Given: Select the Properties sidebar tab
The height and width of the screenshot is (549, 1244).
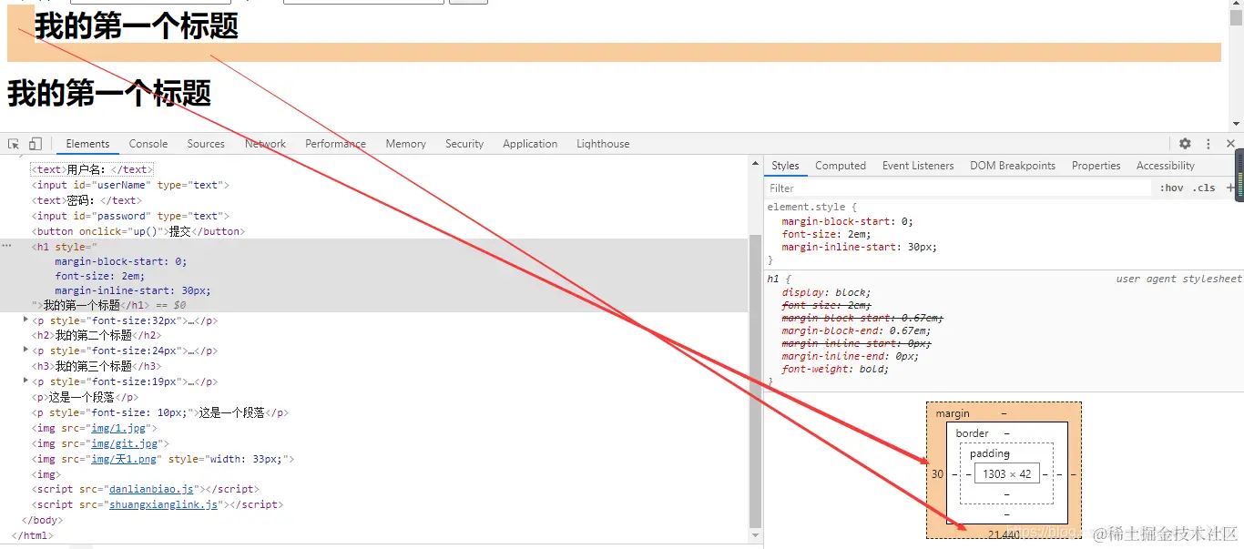Looking at the screenshot, I should [x=1096, y=166].
